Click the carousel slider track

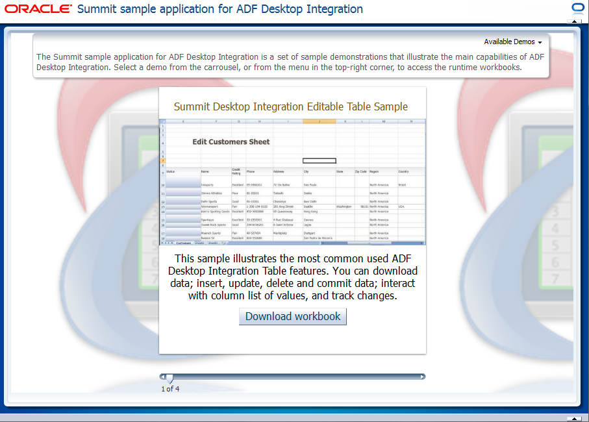coord(293,377)
